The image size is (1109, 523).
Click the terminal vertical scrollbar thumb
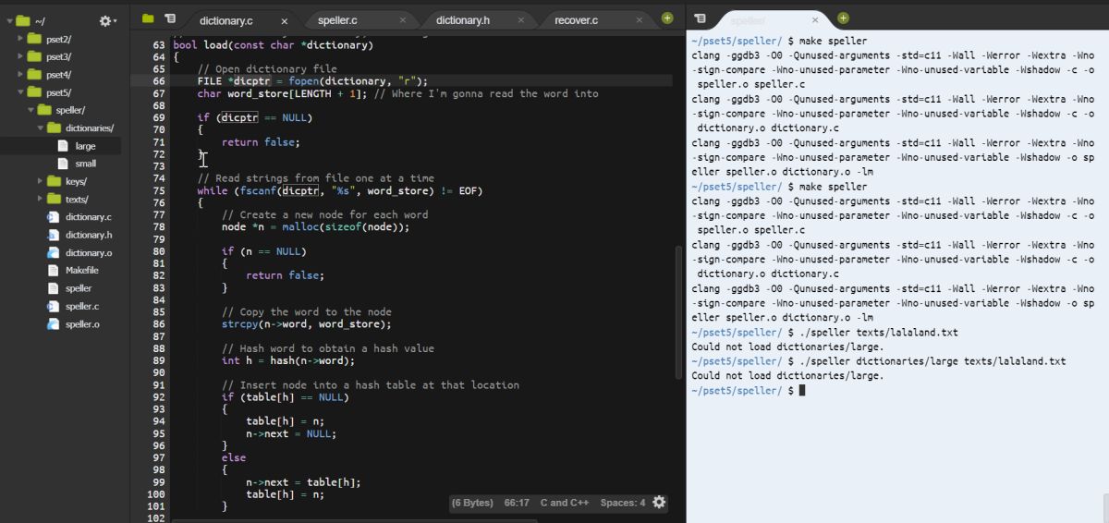[1105, 508]
